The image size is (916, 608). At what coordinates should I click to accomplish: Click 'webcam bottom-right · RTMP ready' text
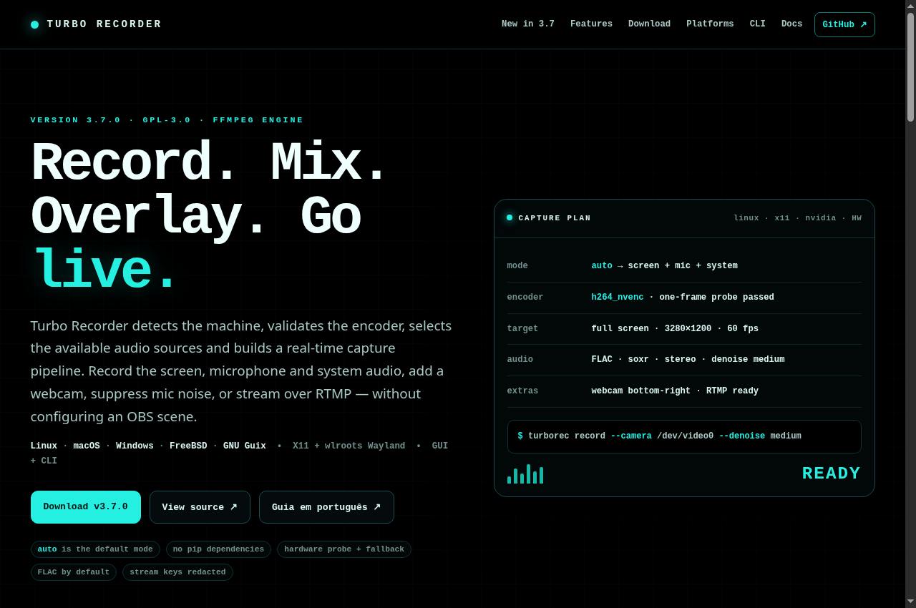(x=675, y=391)
